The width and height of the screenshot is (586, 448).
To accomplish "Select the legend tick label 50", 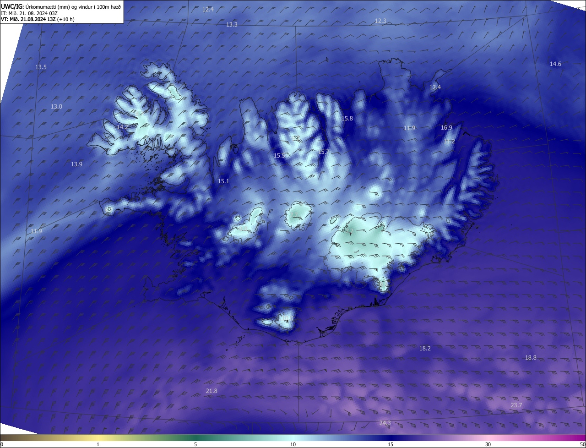I will (x=583, y=445).
